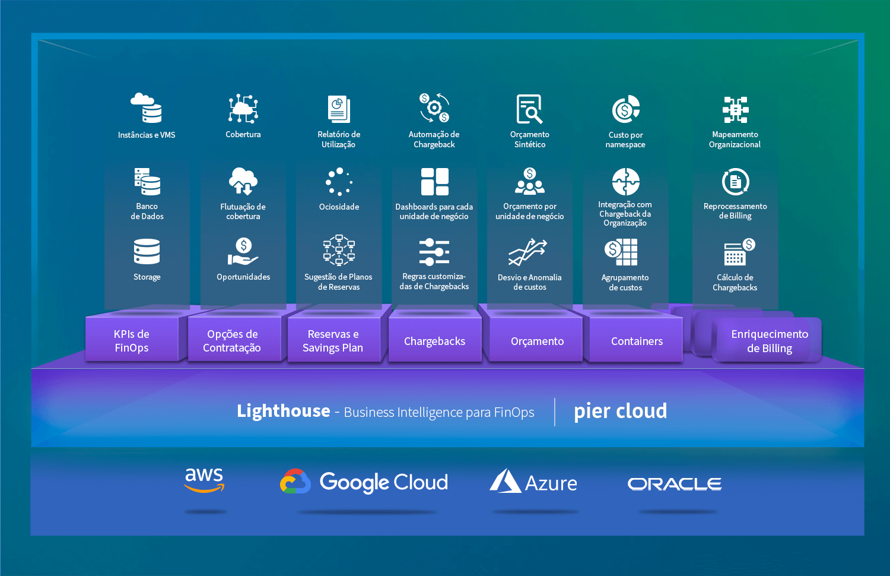Click the Orçamento por unidade de negócio people icon

[530, 181]
